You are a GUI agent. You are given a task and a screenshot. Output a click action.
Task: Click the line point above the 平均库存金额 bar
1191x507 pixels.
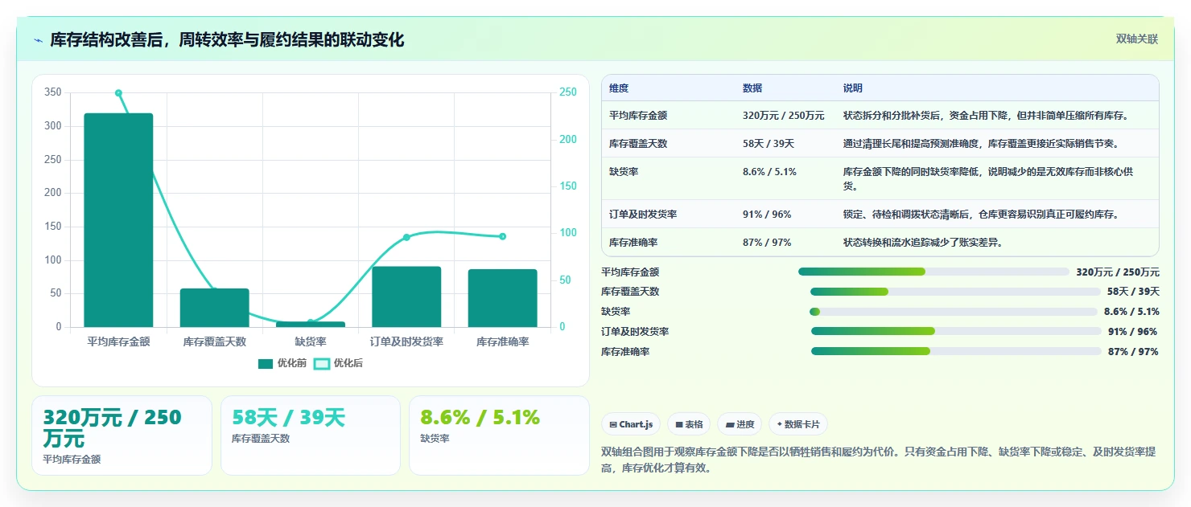pos(118,93)
